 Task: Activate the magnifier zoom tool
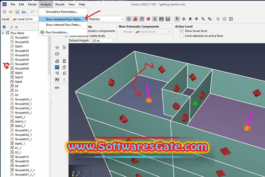(203, 19)
